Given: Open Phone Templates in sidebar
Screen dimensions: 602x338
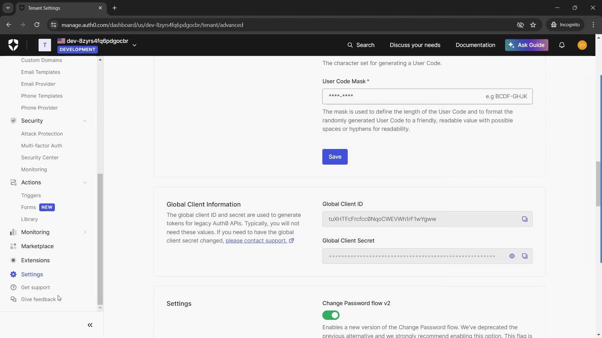Looking at the screenshot, I should [x=42, y=96].
